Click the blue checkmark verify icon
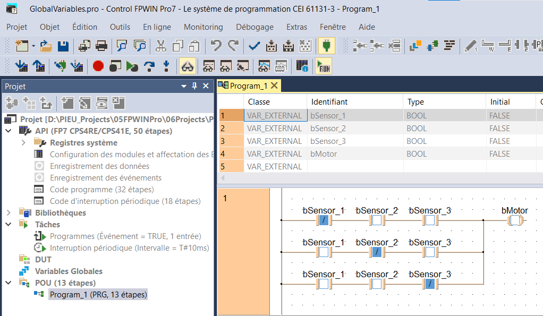The height and width of the screenshot is (316, 543). (254, 46)
